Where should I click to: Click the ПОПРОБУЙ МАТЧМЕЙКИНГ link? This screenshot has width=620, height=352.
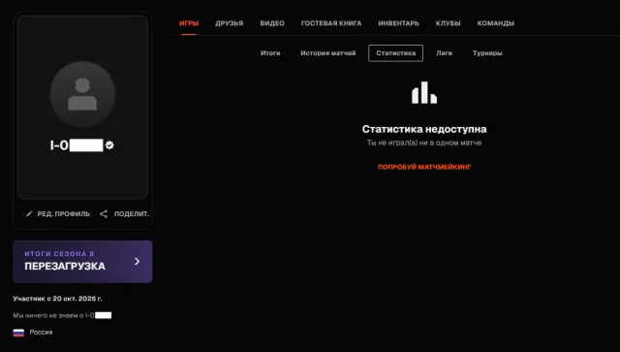[x=424, y=167]
